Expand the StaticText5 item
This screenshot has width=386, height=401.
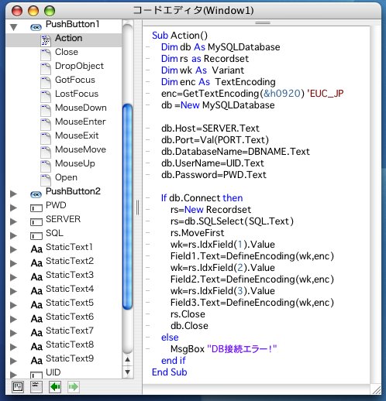(13, 306)
